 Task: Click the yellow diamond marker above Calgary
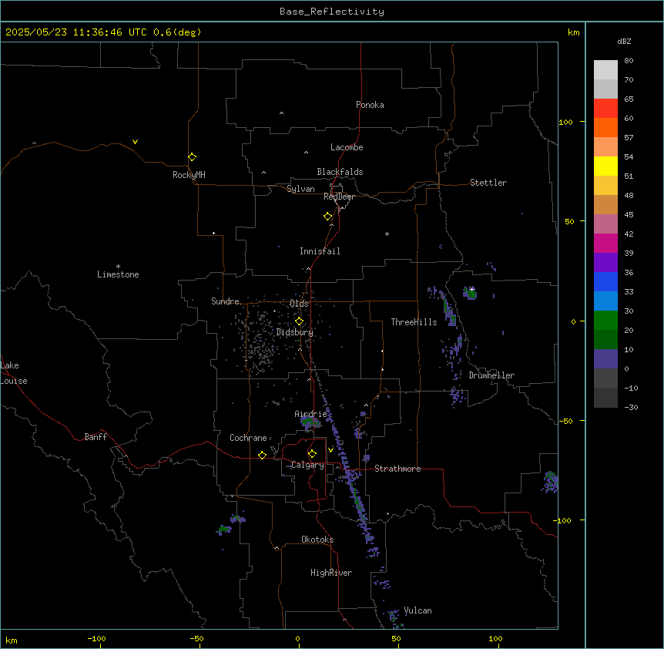pos(312,454)
